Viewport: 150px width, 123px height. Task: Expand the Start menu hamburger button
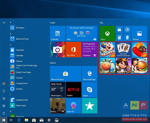(4, 23)
